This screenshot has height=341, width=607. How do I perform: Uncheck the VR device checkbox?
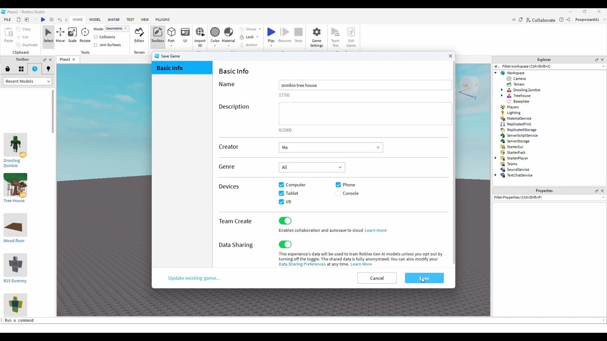(x=281, y=202)
